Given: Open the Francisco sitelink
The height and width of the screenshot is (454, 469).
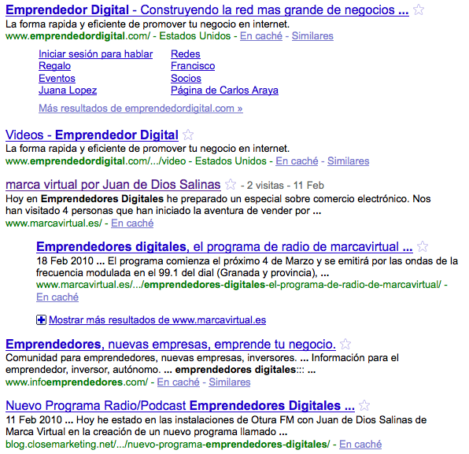Looking at the screenshot, I should [193, 66].
